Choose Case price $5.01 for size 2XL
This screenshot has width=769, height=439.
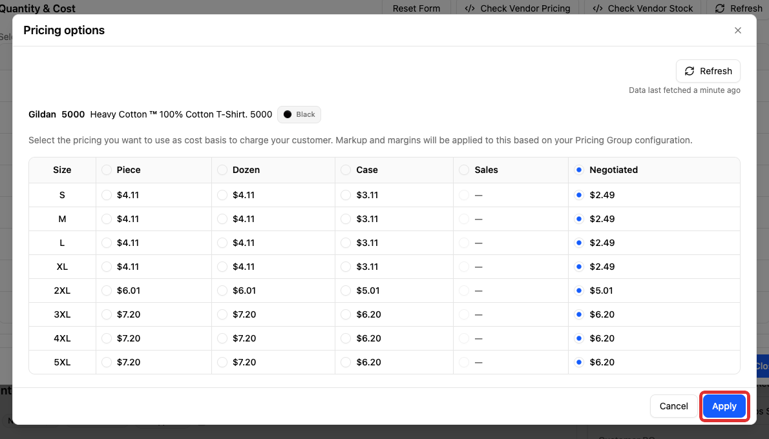tap(346, 291)
